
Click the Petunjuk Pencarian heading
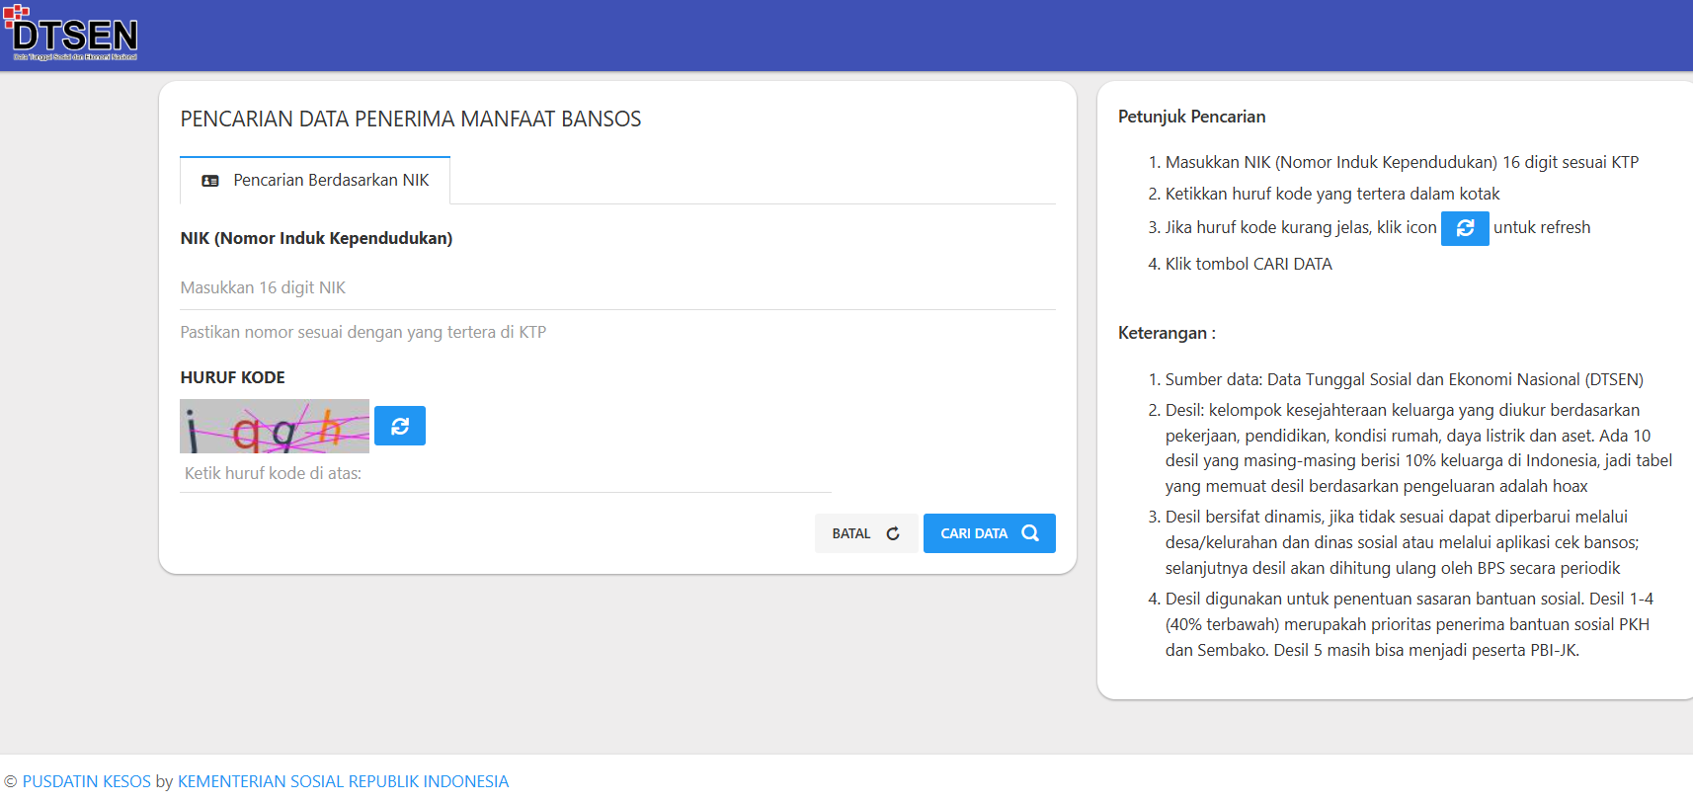pos(1191,117)
